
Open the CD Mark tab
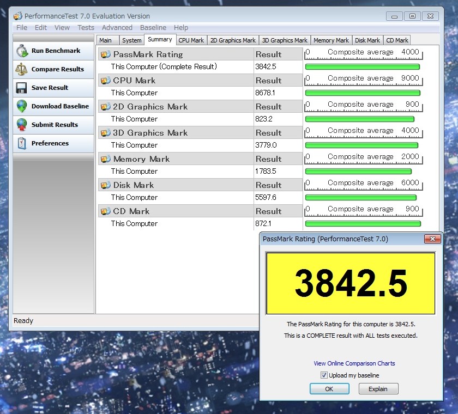[397, 40]
